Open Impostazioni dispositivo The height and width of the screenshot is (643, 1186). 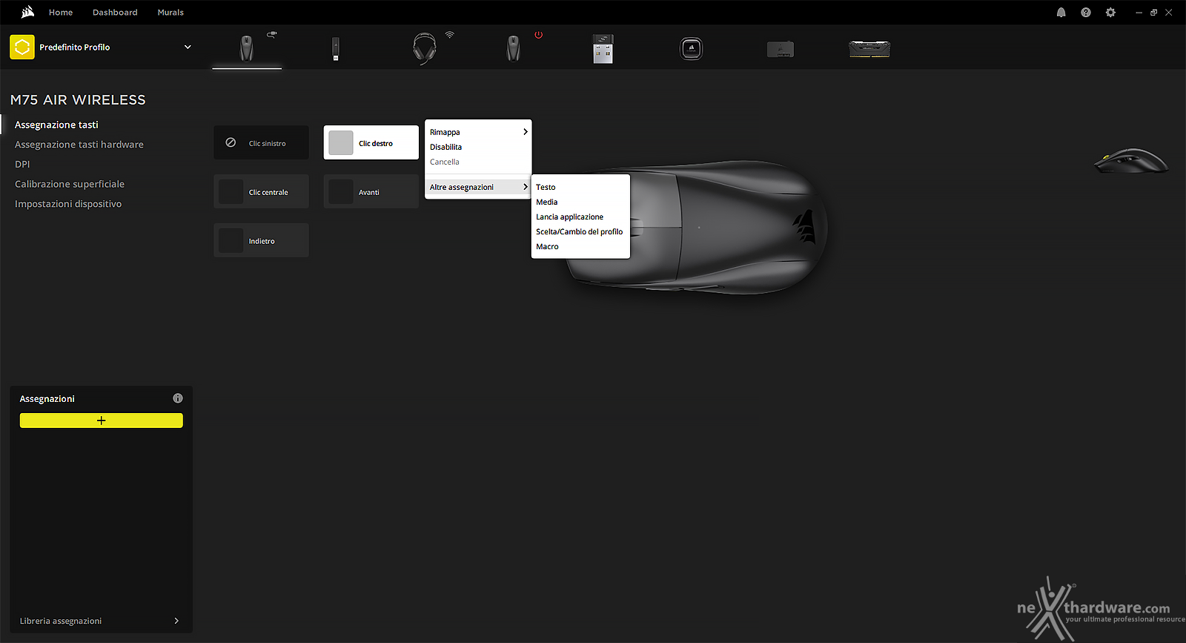68,204
